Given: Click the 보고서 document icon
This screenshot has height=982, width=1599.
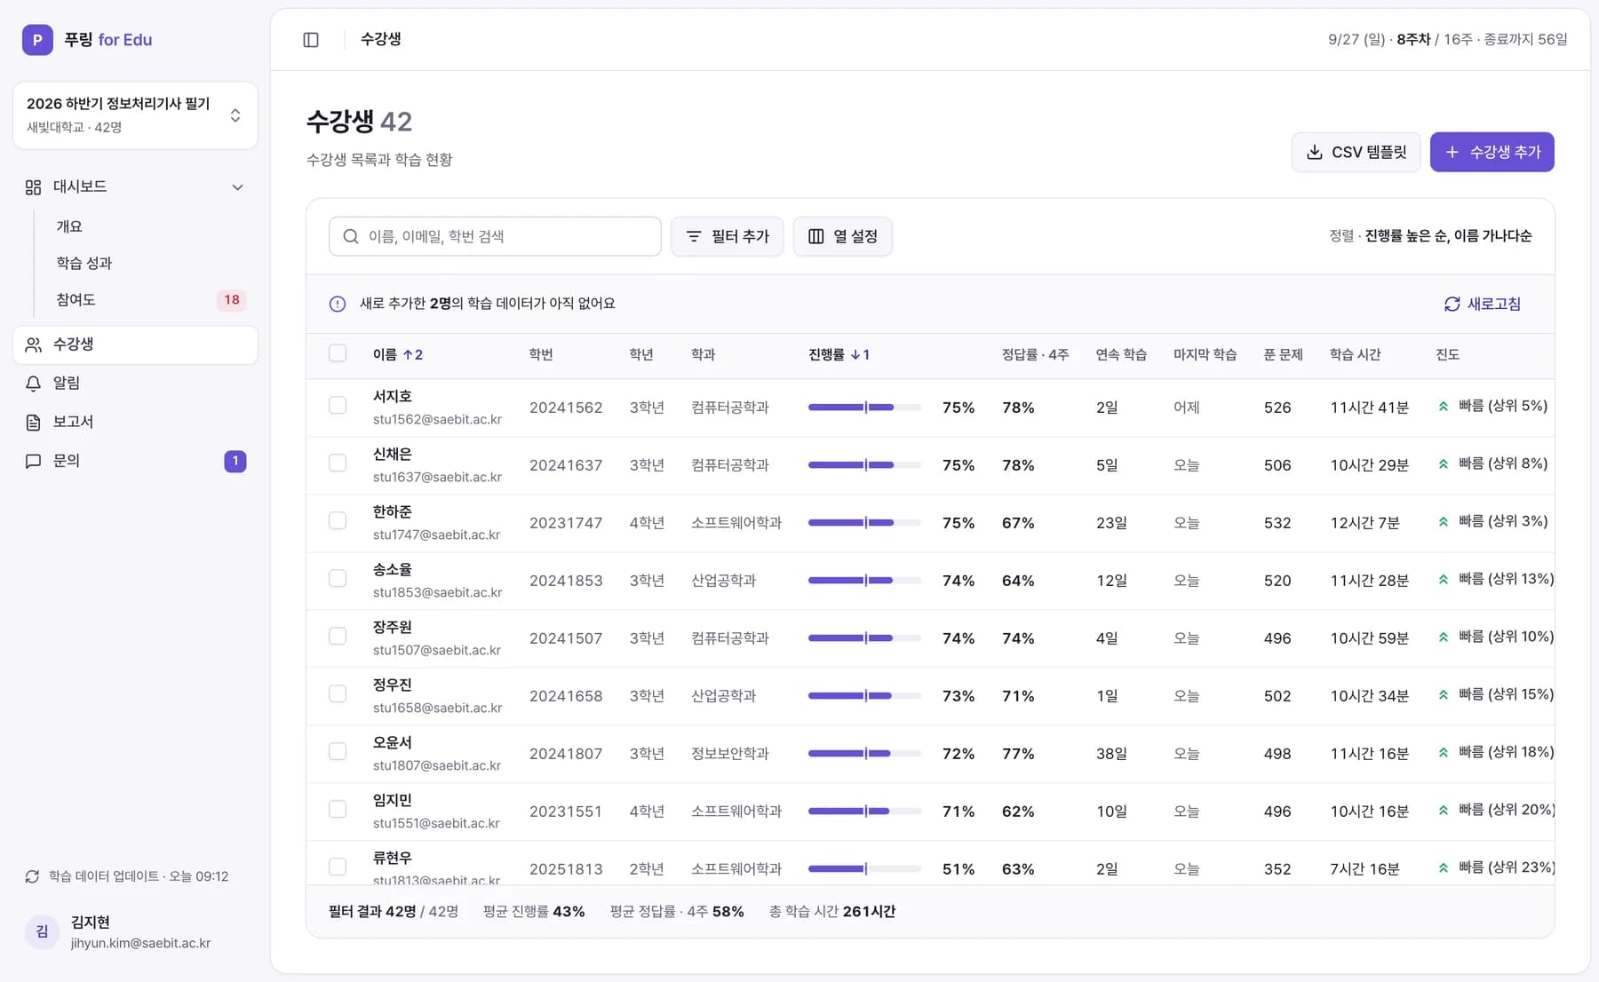Looking at the screenshot, I should click(x=33, y=423).
